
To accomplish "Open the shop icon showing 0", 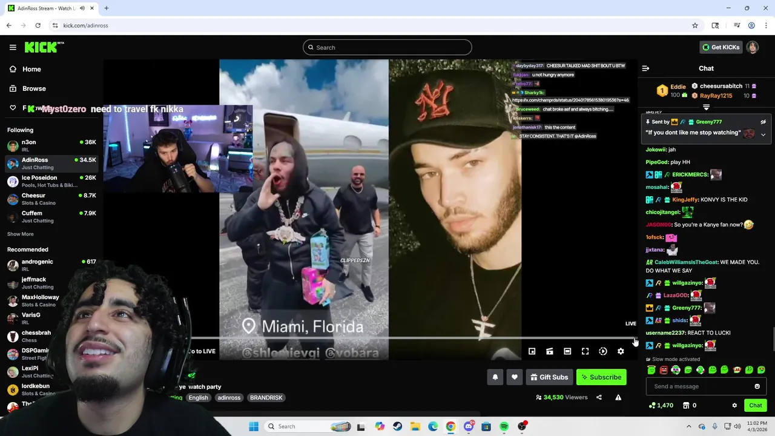I will pyautogui.click(x=689, y=405).
